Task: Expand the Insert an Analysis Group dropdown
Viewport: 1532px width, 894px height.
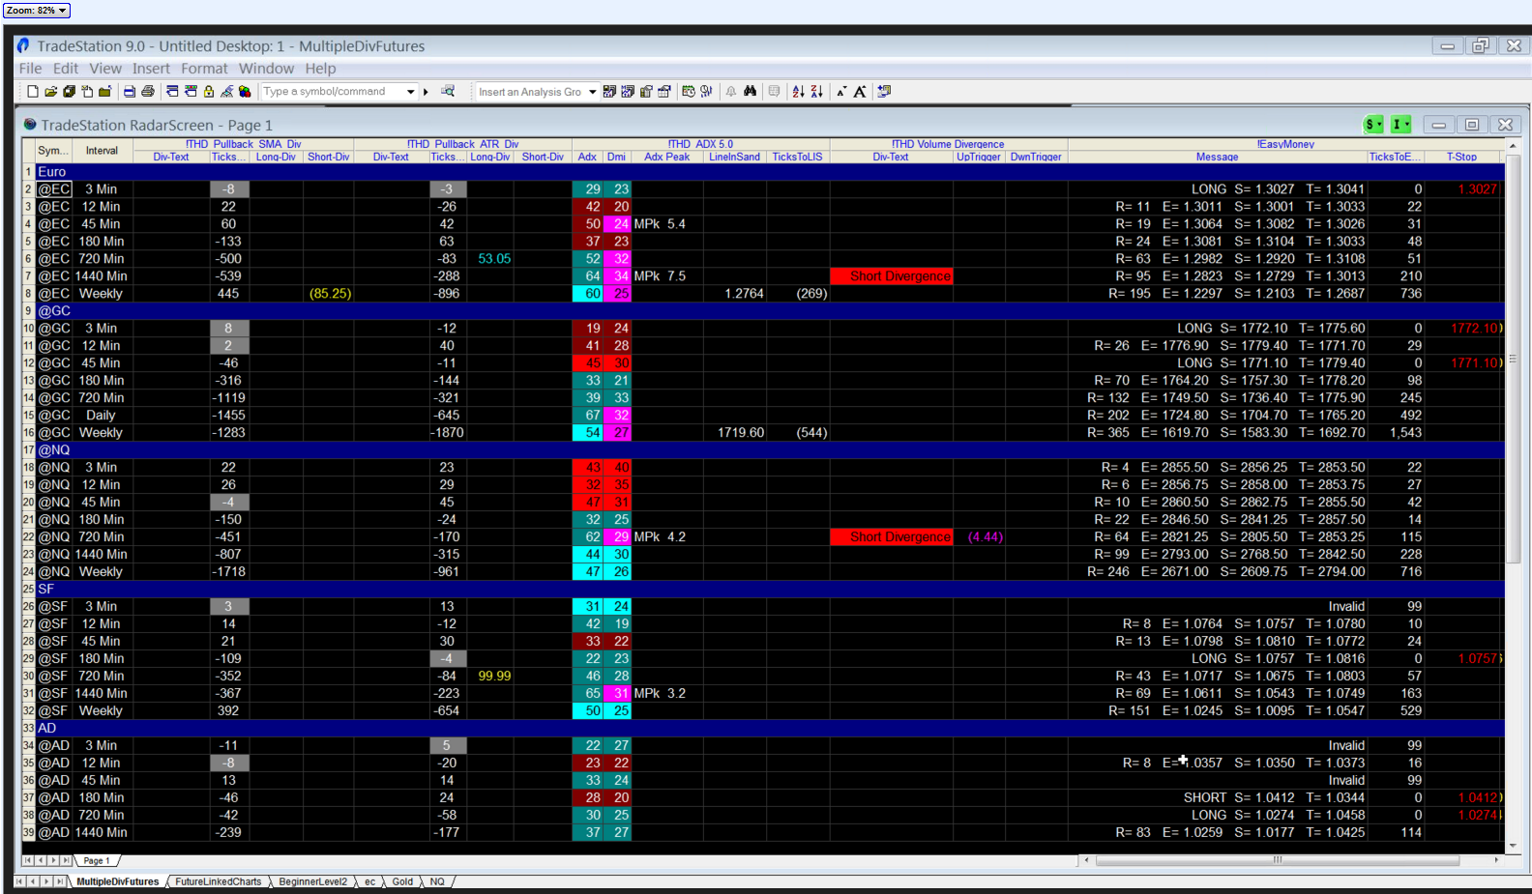Action: pyautogui.click(x=592, y=92)
